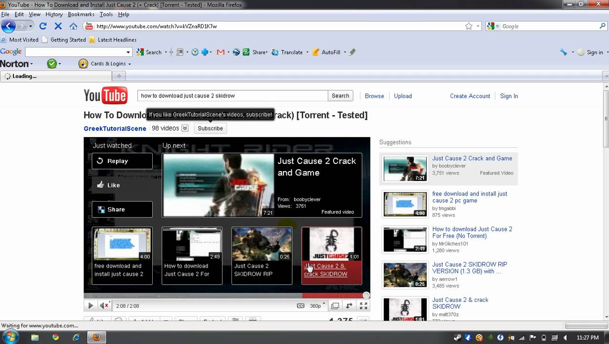Play the video with the play button
Image resolution: width=609 pixels, height=344 pixels.
coord(90,306)
